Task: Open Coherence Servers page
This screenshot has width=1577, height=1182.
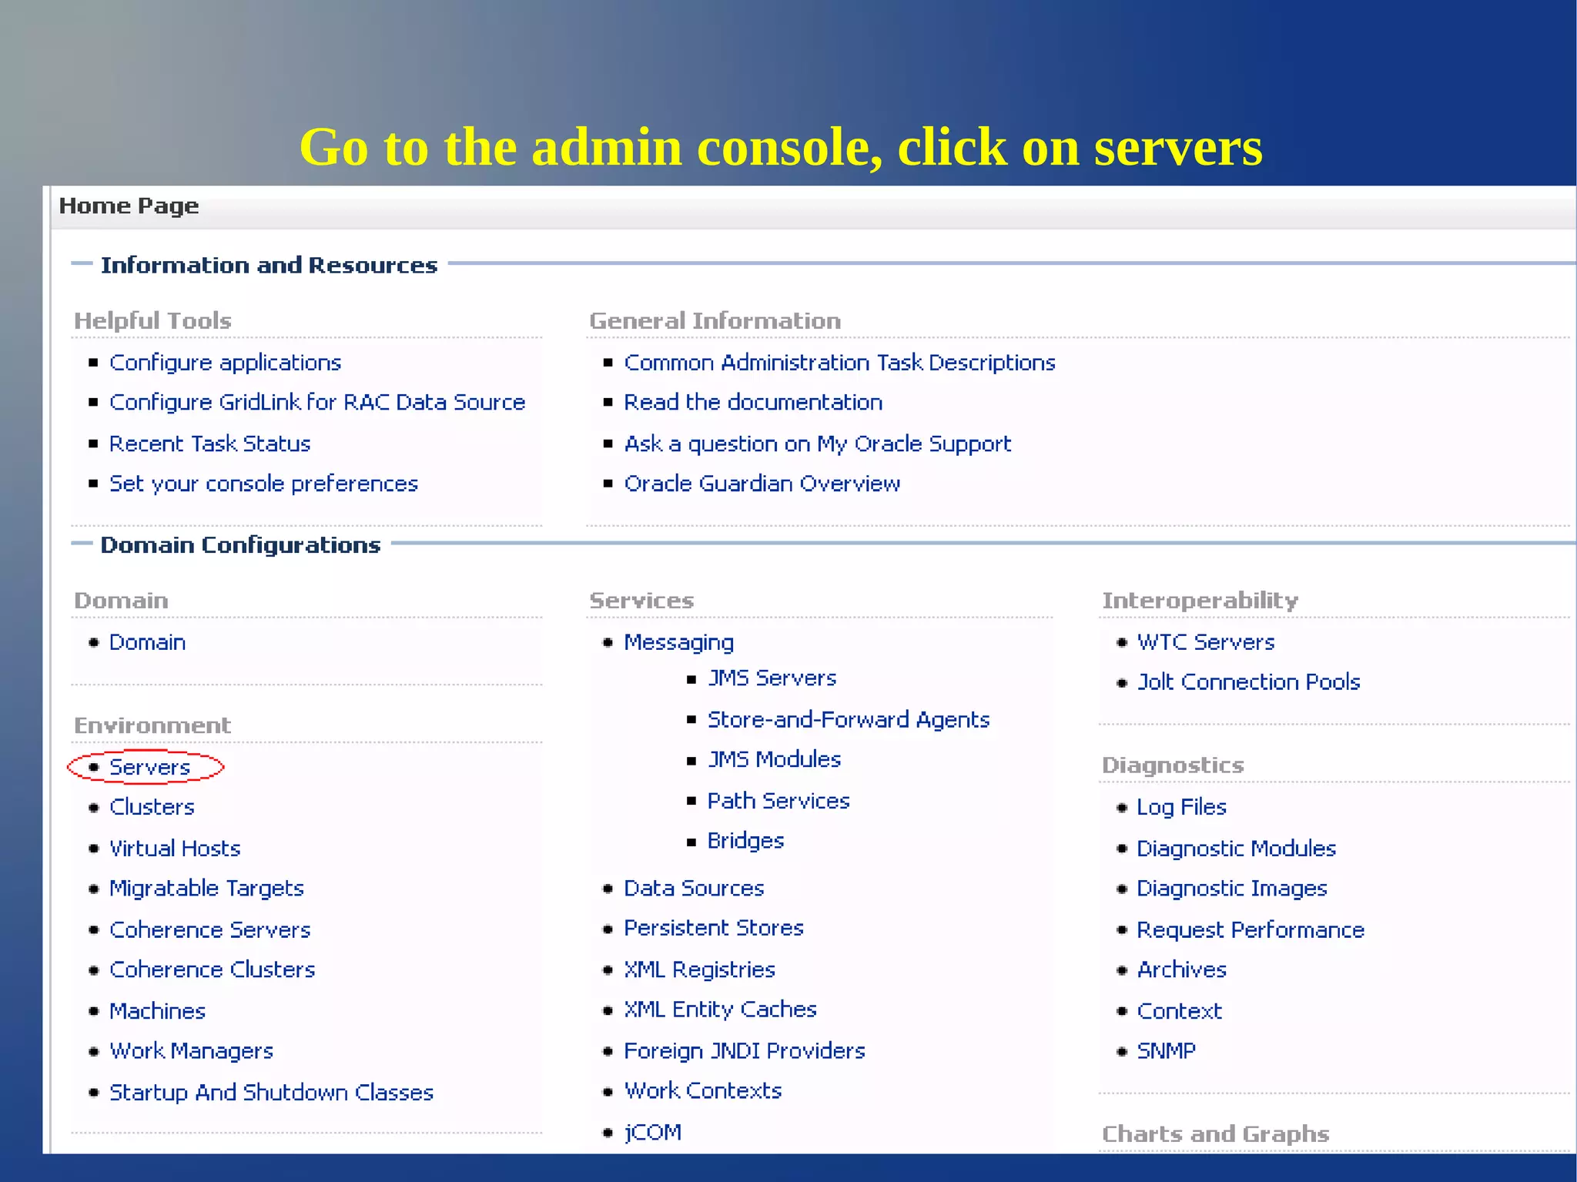Action: [209, 930]
